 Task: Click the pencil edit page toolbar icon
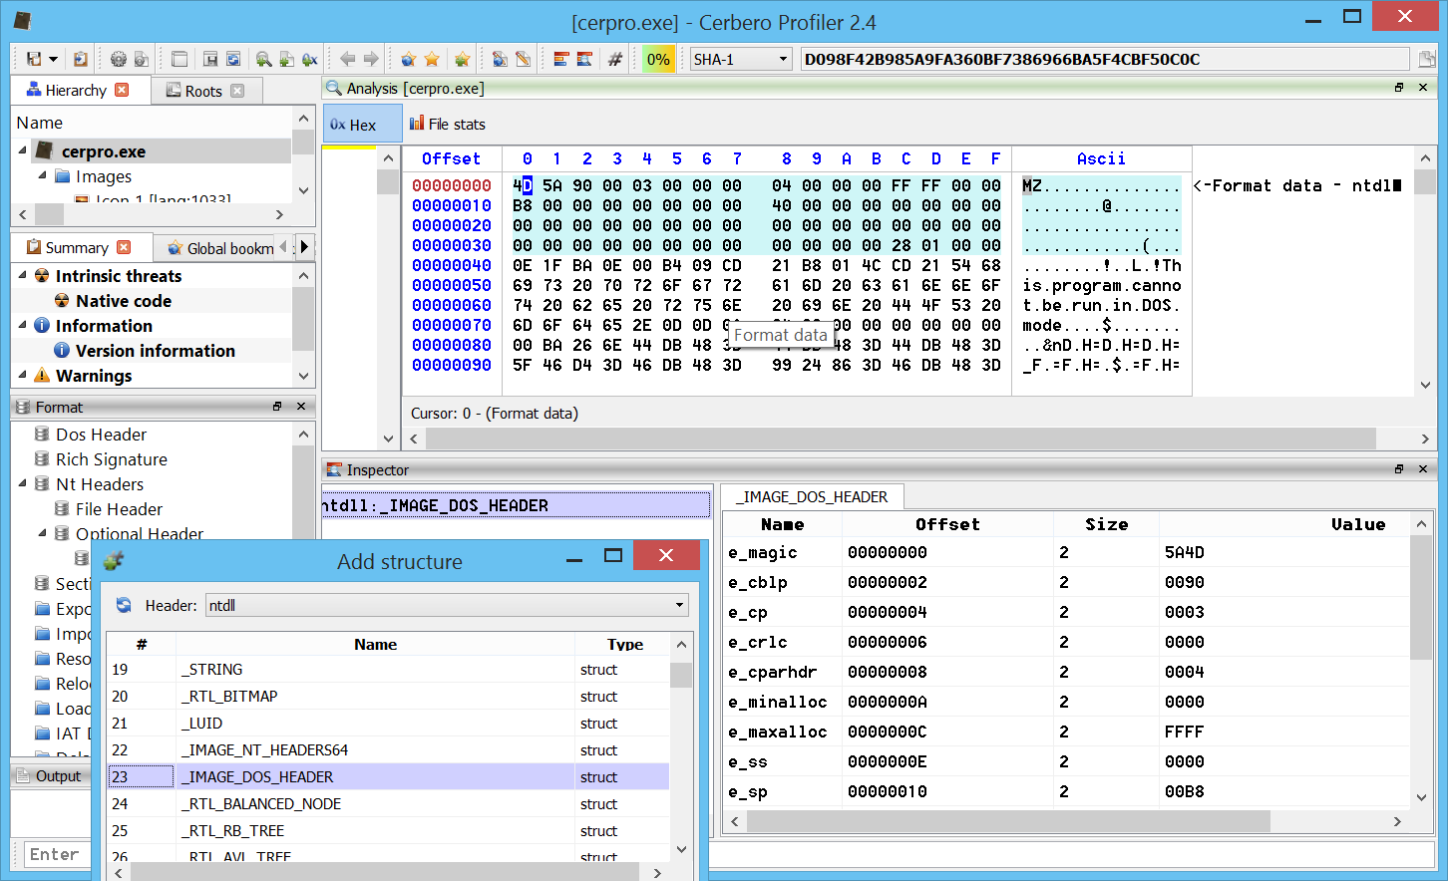tap(523, 59)
